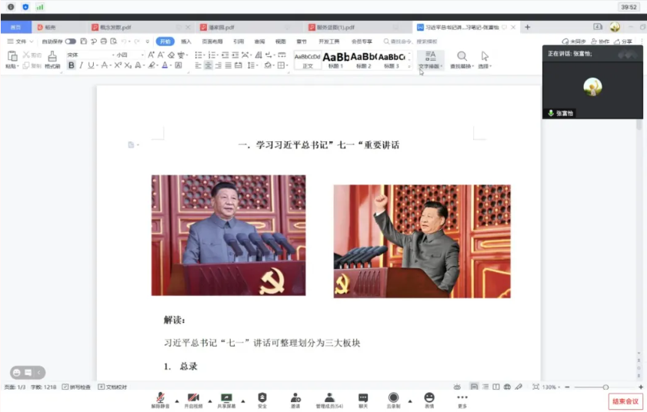
Task: Open the 选择 select dropdown
Action: 485,60
